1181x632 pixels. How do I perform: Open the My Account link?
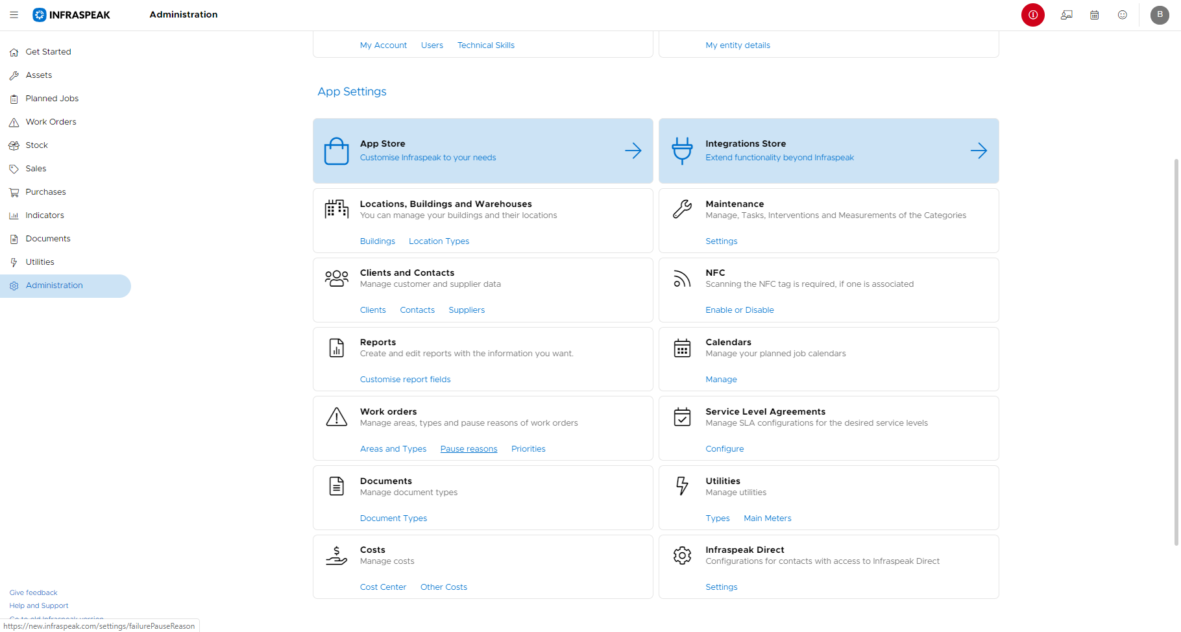click(x=384, y=45)
